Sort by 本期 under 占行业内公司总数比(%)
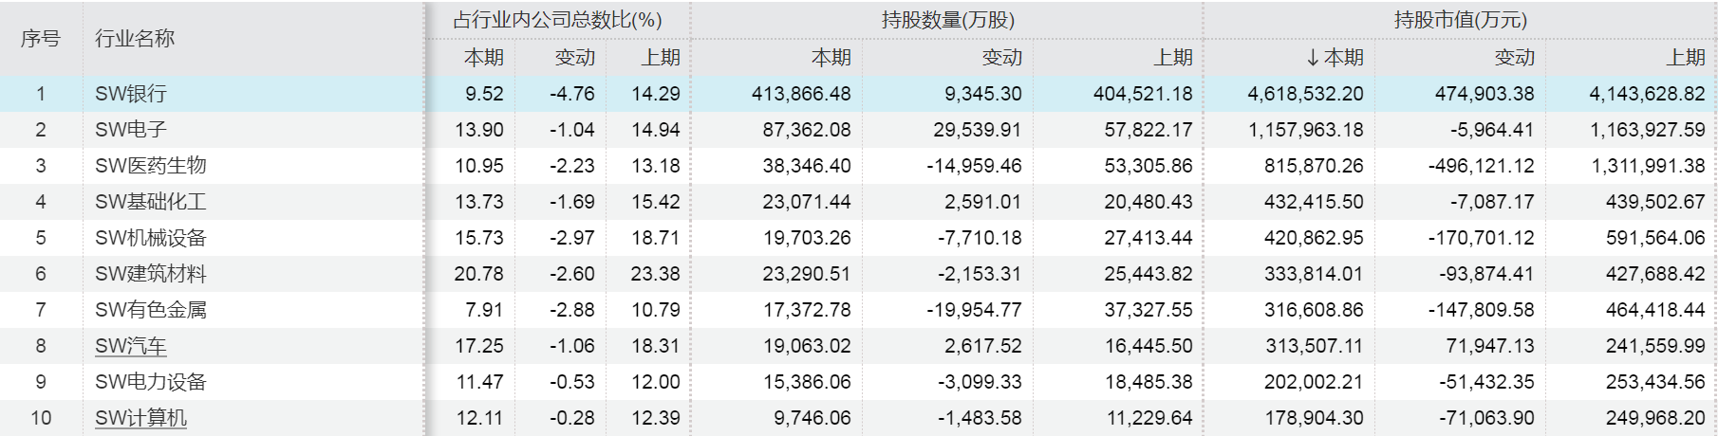 point(483,58)
